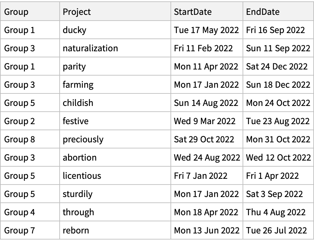This screenshot has width=314, height=251.
Task: Click the 'parity' project cell
Action: (74, 66)
